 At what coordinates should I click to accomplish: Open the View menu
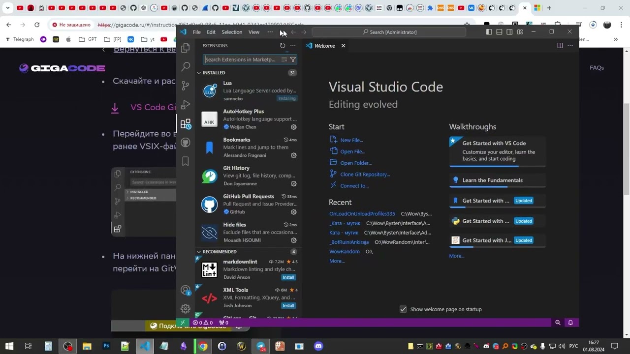tap(254, 32)
